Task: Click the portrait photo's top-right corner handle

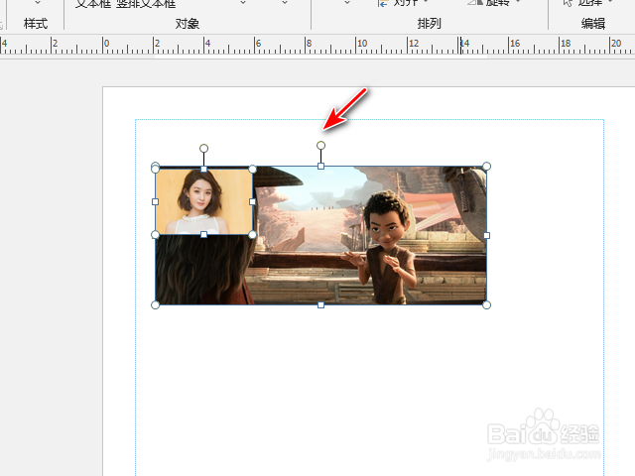Action: click(x=252, y=169)
